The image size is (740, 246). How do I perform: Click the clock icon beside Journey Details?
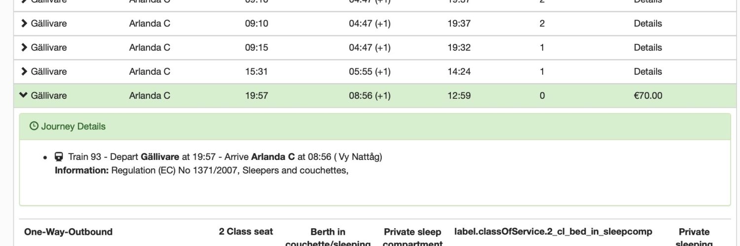[34, 126]
